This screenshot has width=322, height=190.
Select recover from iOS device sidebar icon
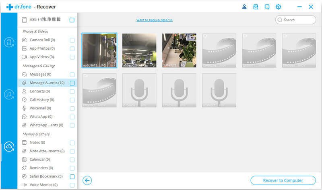9,42
